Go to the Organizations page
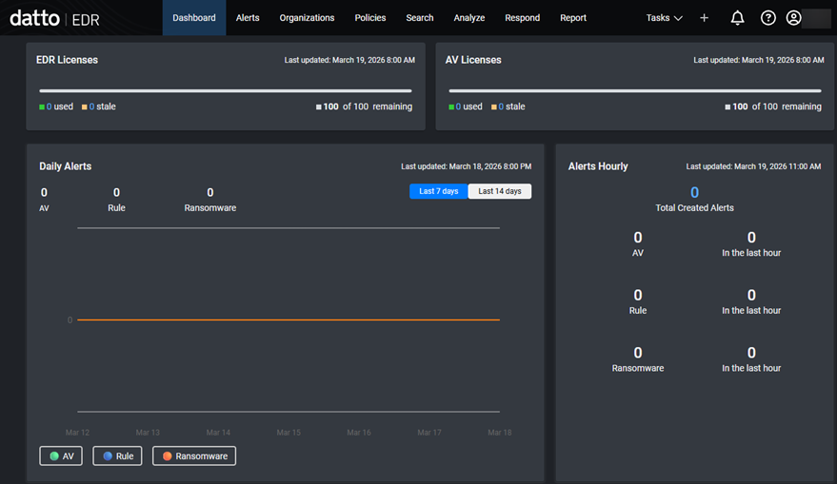 [x=307, y=18]
